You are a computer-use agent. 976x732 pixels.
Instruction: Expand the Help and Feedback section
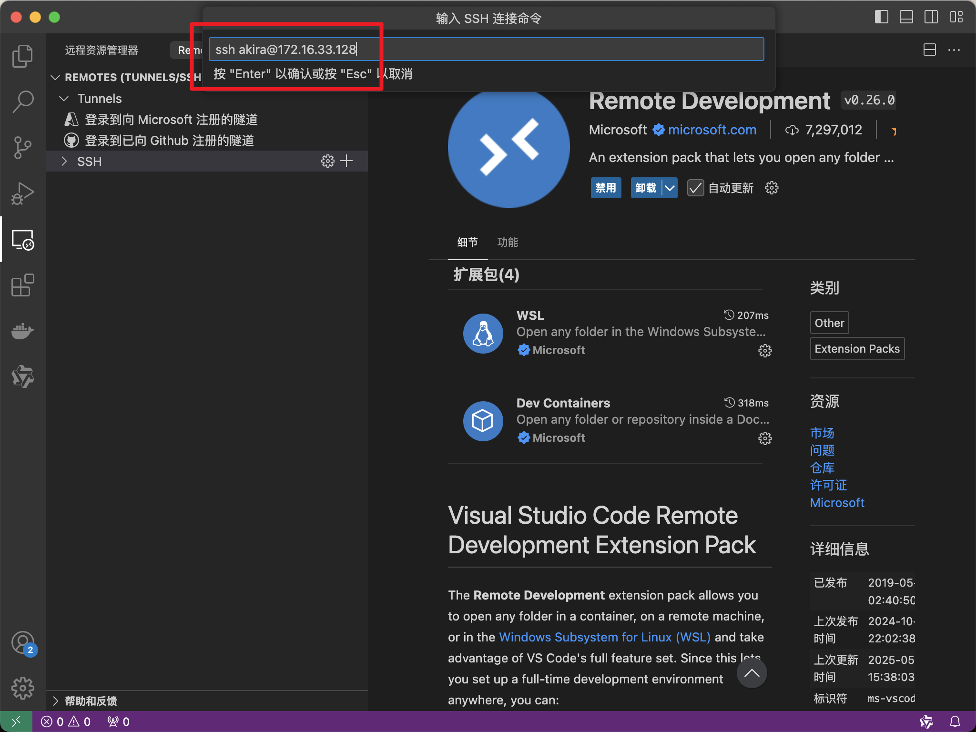pos(55,701)
